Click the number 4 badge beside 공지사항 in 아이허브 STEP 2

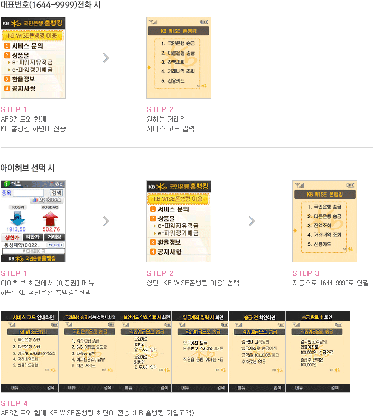click(x=153, y=252)
